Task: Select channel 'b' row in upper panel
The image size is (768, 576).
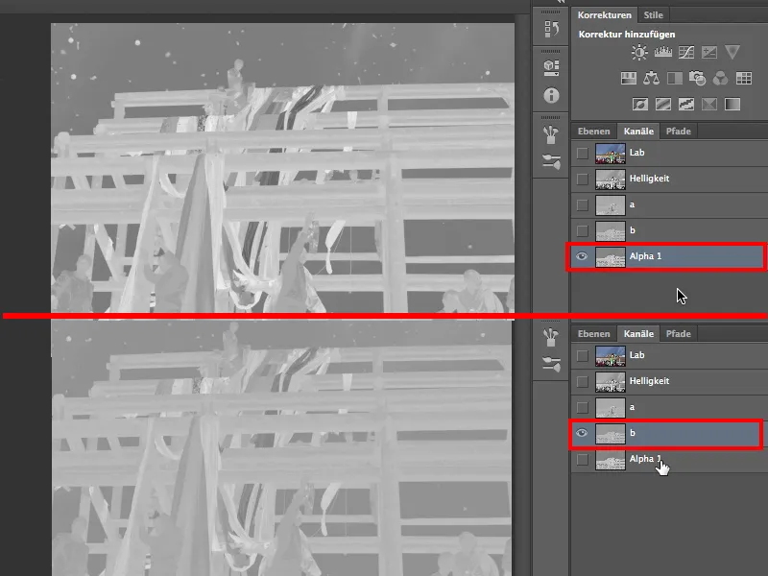Action: (x=669, y=230)
